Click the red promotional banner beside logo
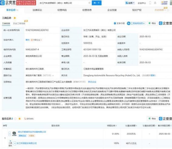Screen dimensions: 172x149 tap(26, 3)
